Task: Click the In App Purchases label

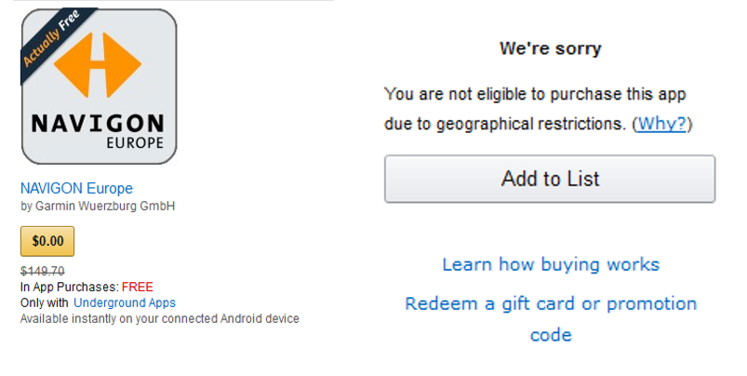Action: 70,288
